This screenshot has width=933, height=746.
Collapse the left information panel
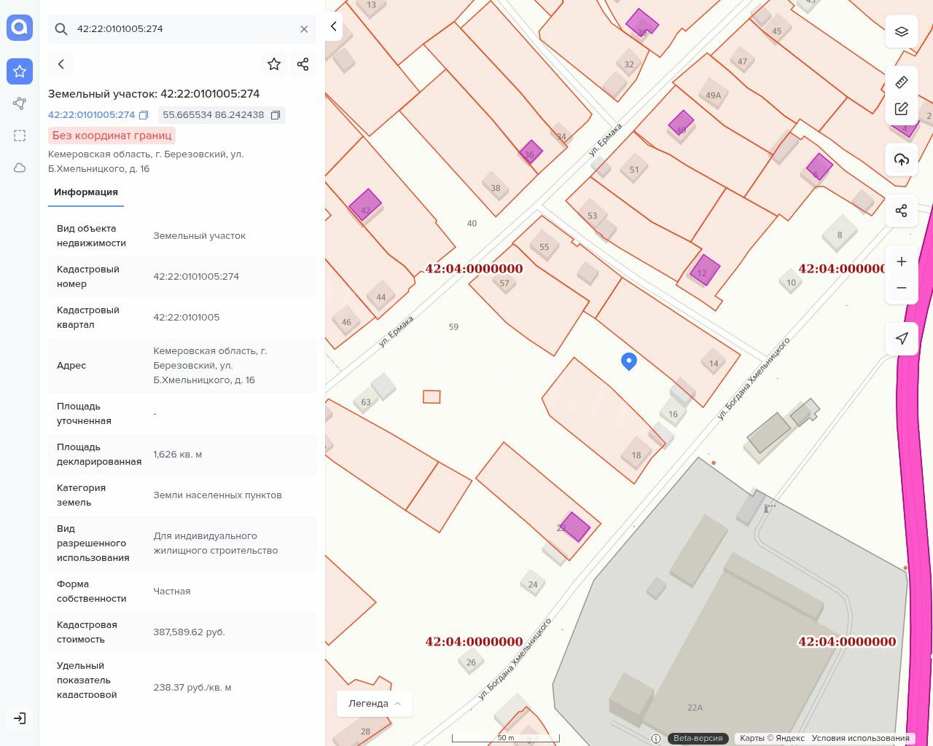pyautogui.click(x=333, y=27)
